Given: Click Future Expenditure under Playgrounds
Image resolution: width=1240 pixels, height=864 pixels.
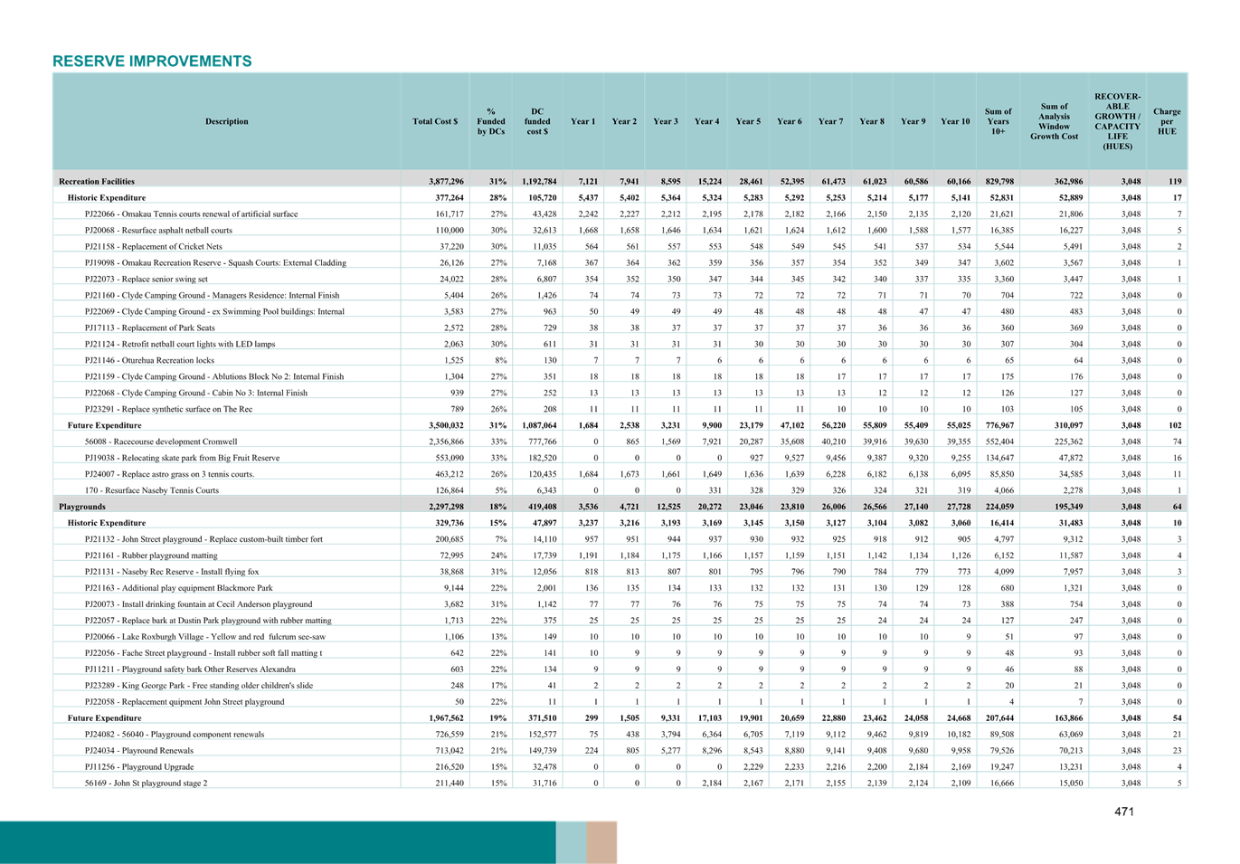Looking at the screenshot, I should tap(104, 717).
